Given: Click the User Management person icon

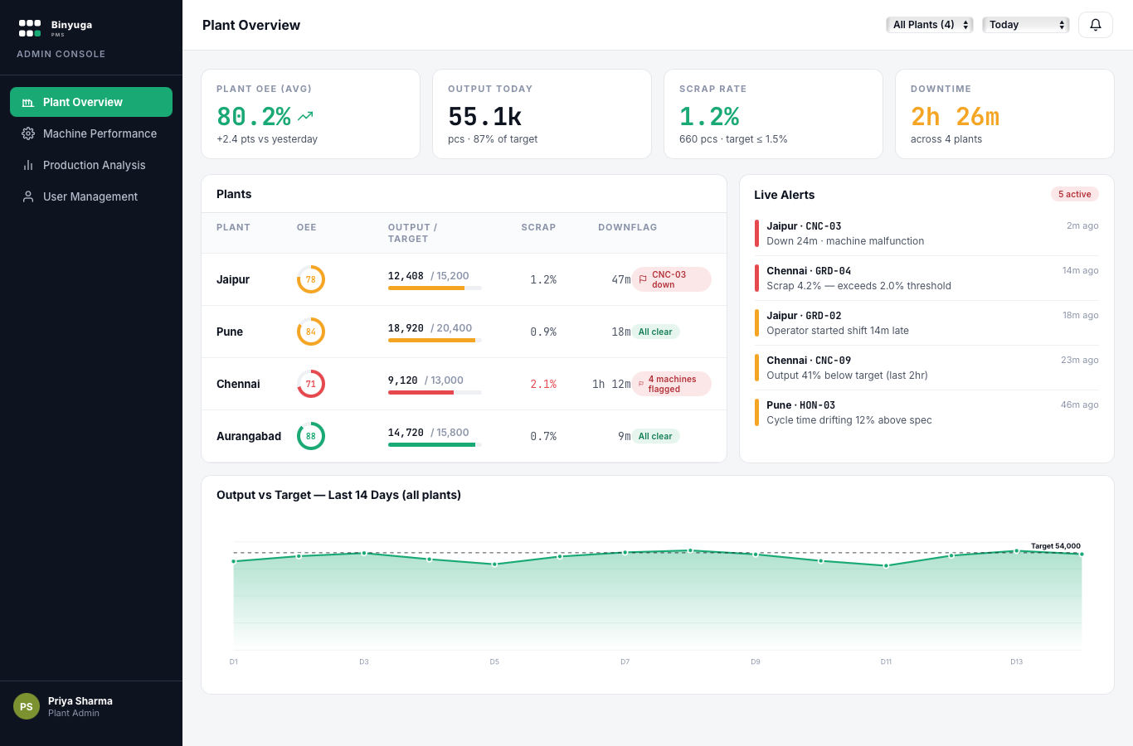Looking at the screenshot, I should pyautogui.click(x=27, y=196).
